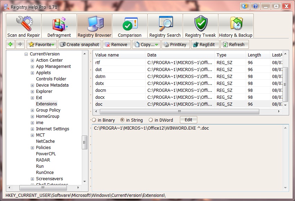Open the Defragment tool

click(x=59, y=26)
